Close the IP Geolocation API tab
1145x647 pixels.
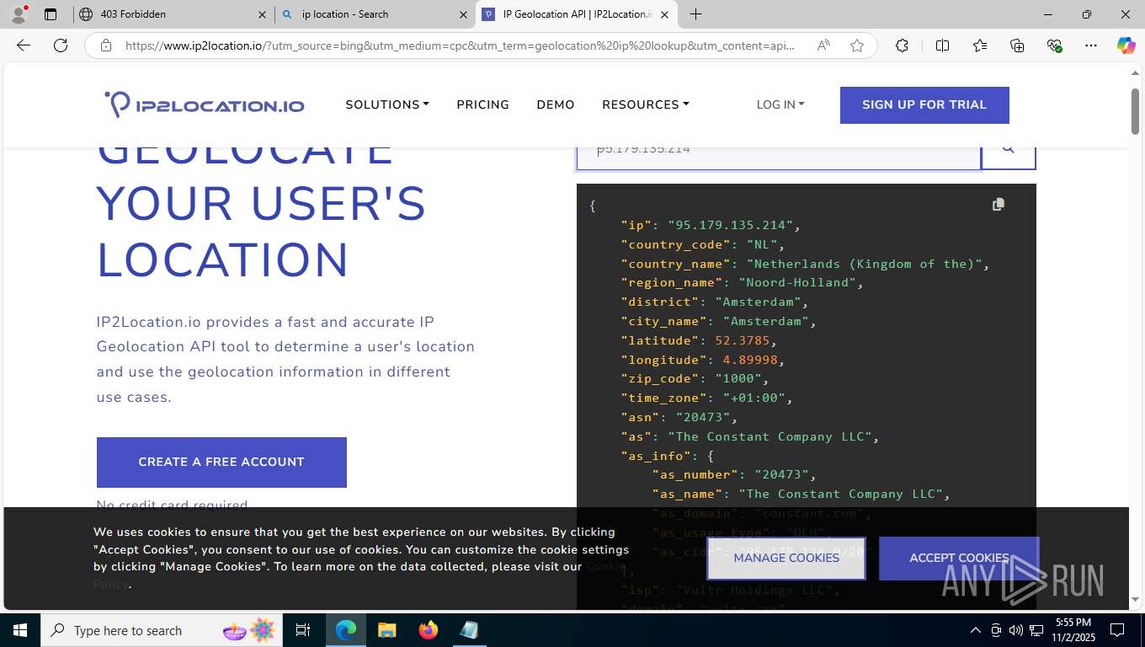coord(664,14)
